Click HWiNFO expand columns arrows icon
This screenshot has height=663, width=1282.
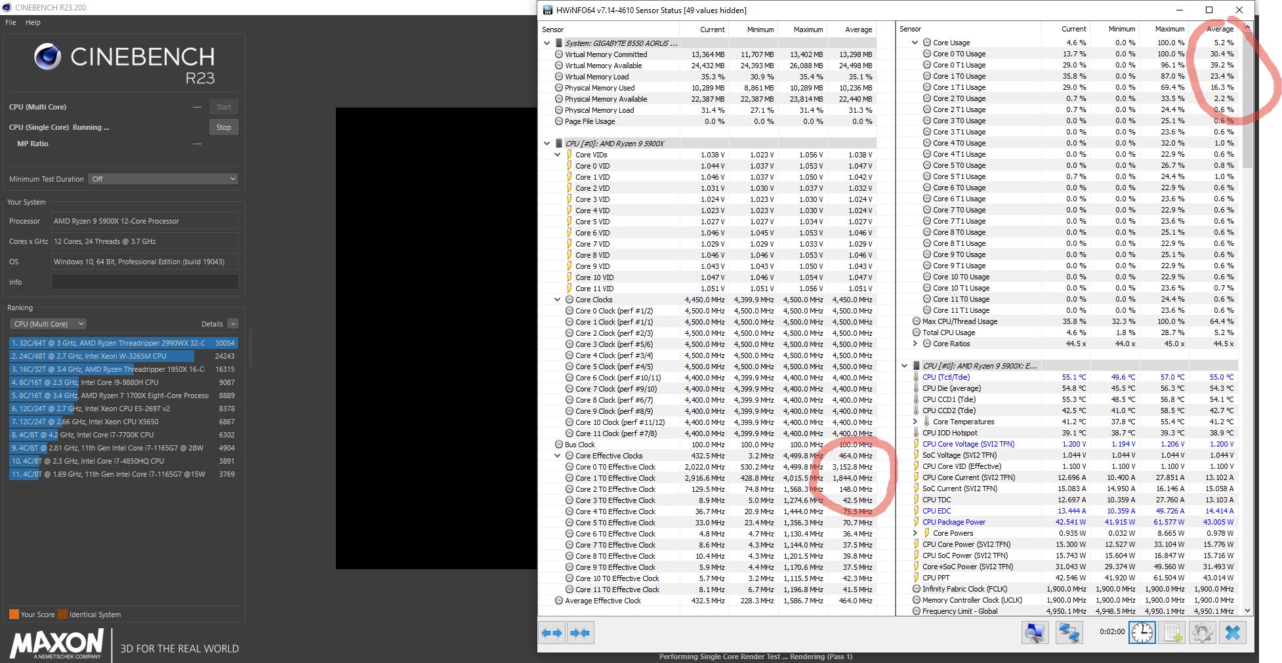[552, 633]
